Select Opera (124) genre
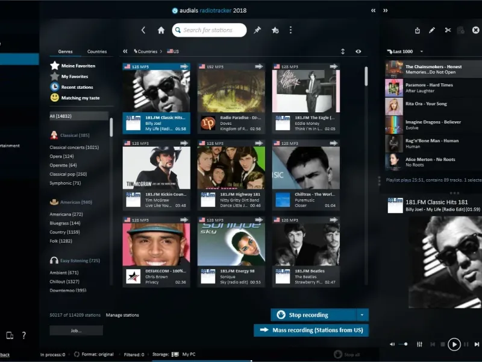 coord(61,156)
